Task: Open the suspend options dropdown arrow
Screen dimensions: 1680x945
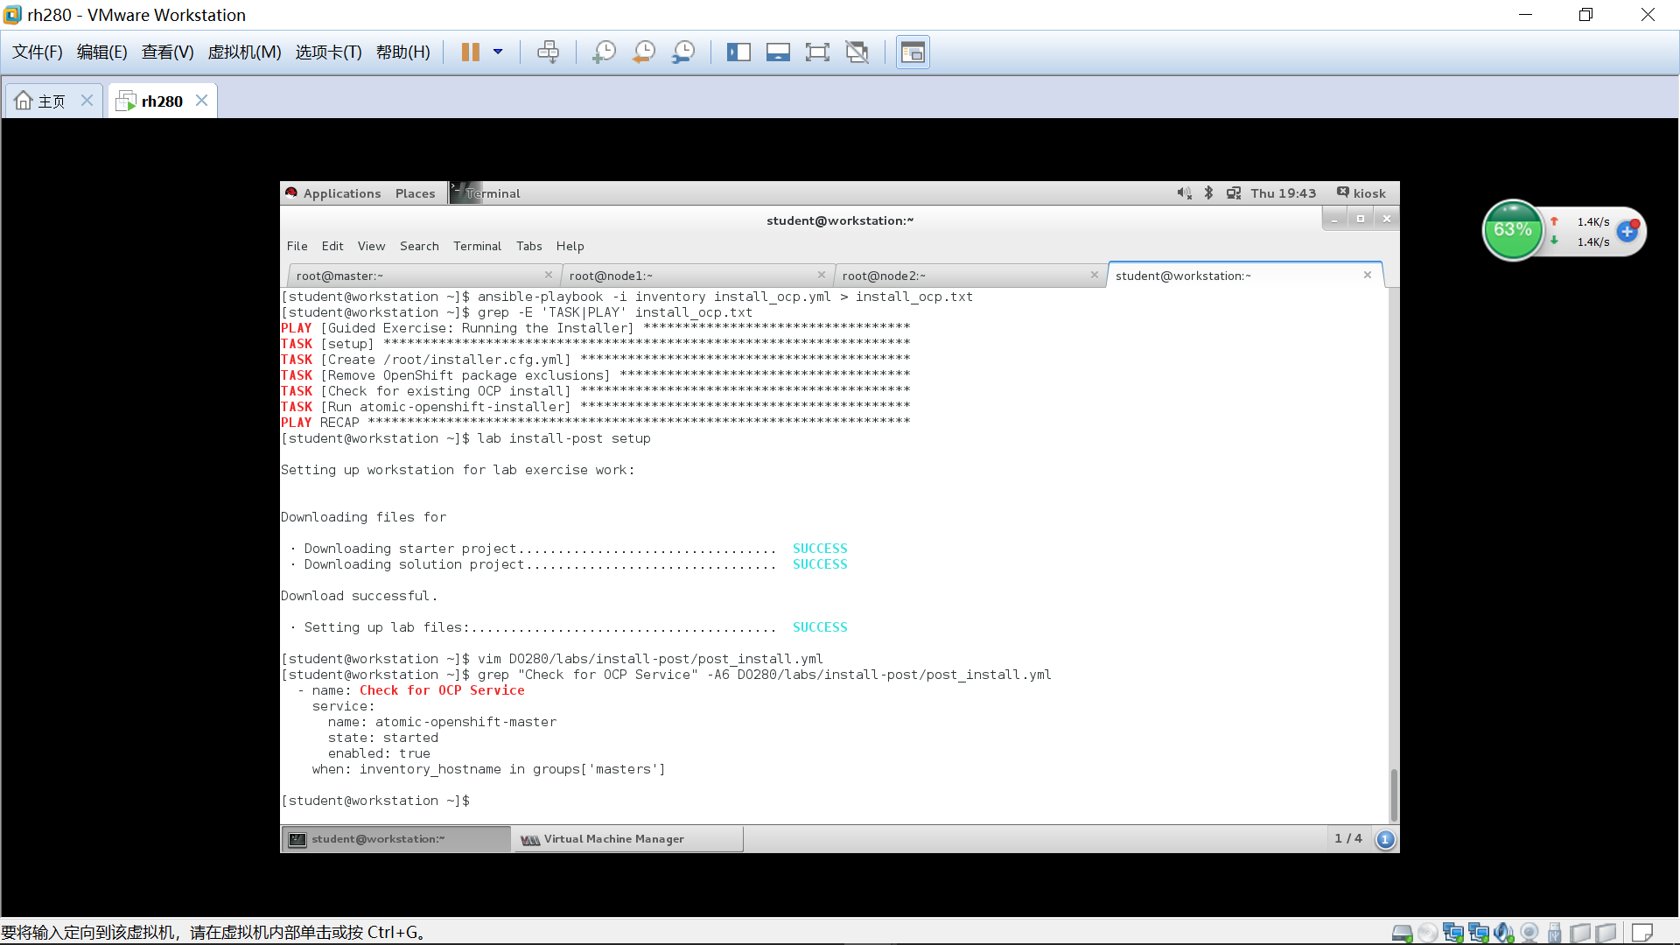Action: pos(499,52)
